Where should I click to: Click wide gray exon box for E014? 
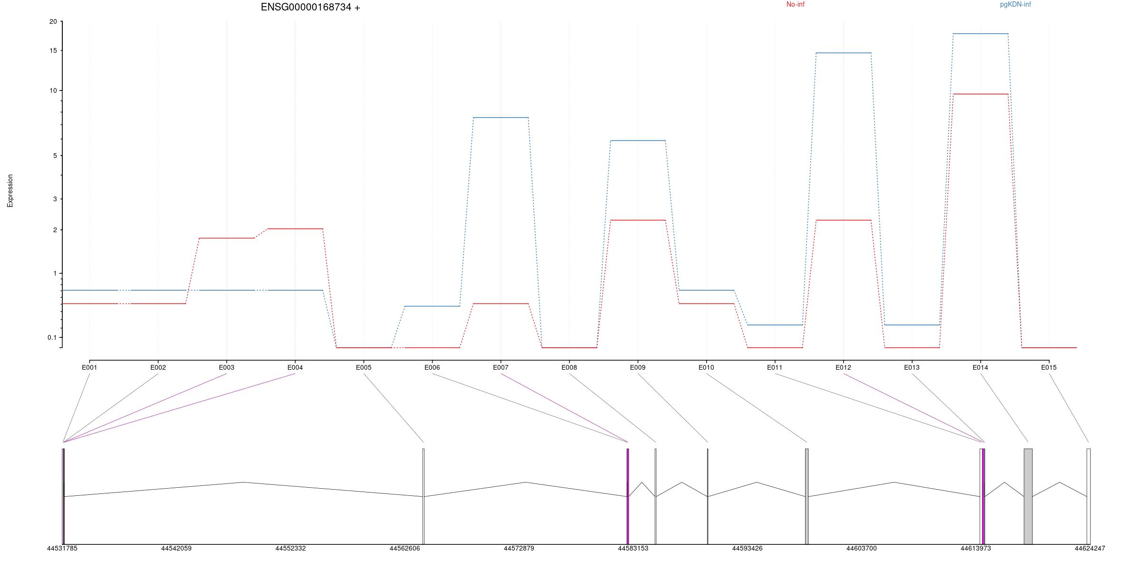coord(1028,496)
